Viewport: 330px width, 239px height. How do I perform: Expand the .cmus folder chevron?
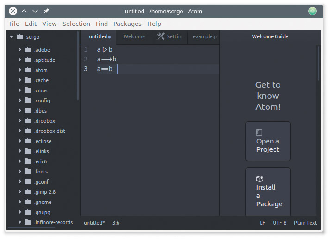pos(20,90)
